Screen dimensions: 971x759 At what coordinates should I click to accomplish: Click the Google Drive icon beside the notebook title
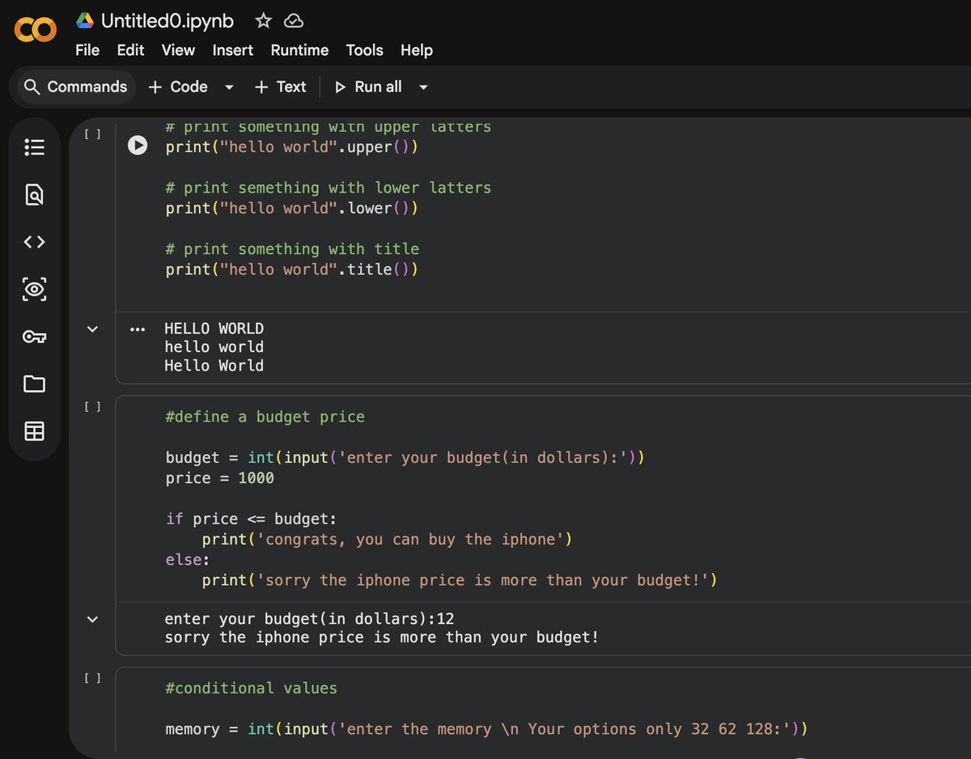(85, 20)
